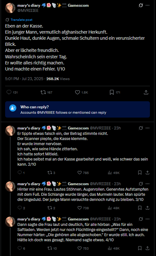Open the three-dot menu of main post
This screenshot has width=156, height=256.
148,5
